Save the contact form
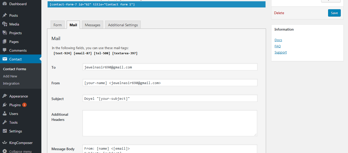 pos(334,13)
